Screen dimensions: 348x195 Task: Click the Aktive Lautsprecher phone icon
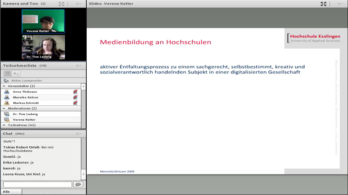[6, 80]
